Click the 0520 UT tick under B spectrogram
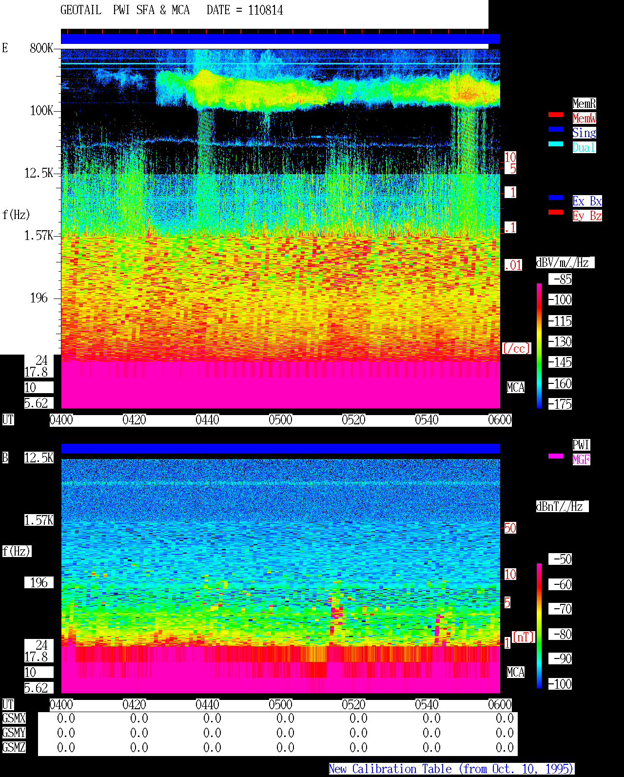The image size is (624, 777). pyautogui.click(x=353, y=705)
